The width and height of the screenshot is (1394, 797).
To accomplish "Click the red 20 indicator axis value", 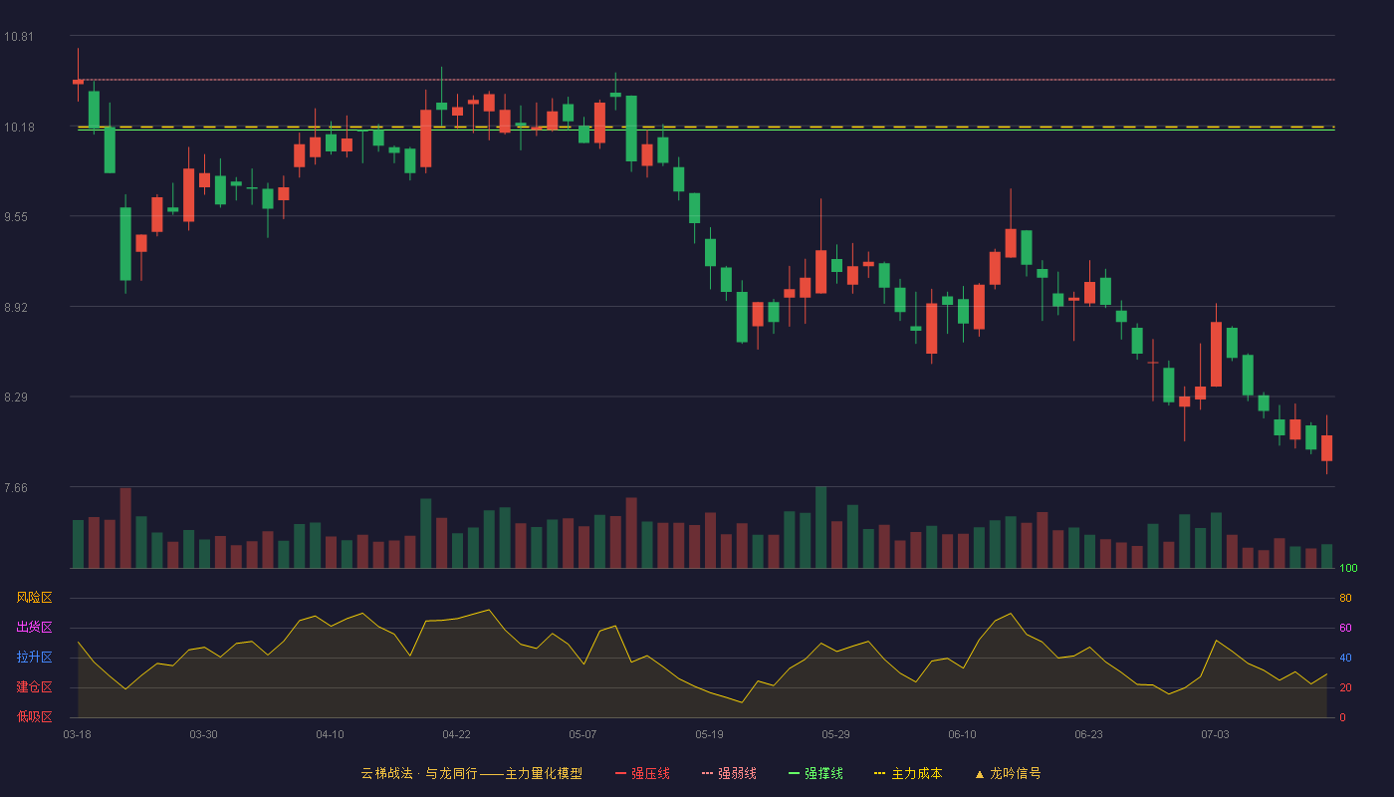I will 1345,687.
